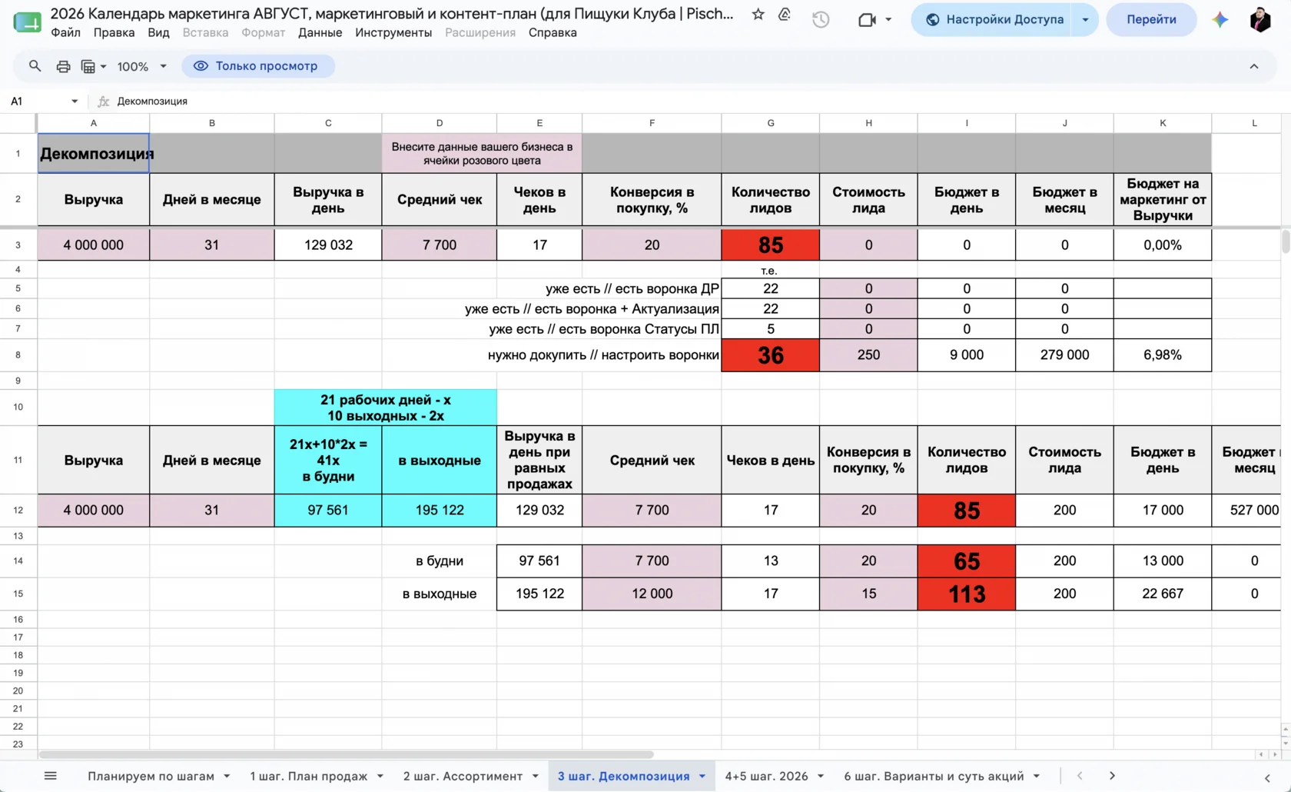Open the Файл menu
This screenshot has height=792, width=1291.
65,32
